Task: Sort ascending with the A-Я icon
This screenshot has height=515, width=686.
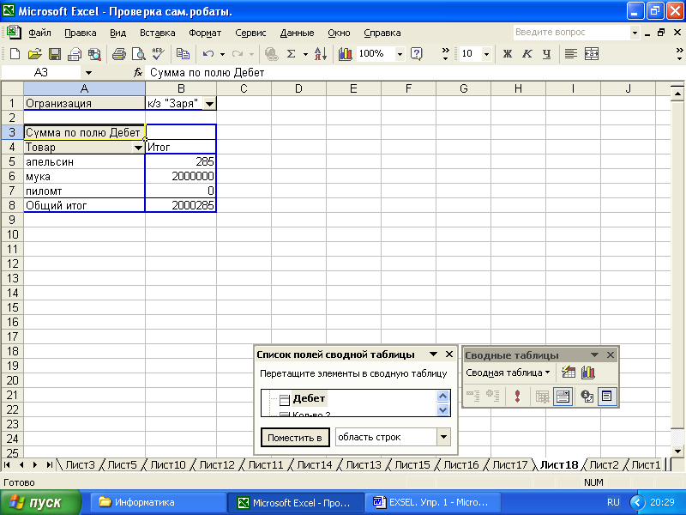Action: click(321, 54)
